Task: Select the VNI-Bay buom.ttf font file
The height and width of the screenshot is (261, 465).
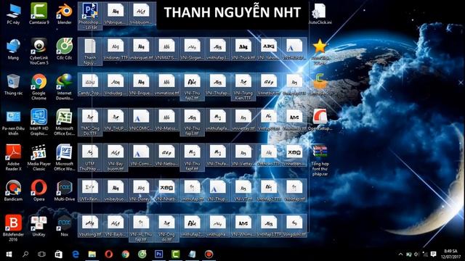Action: pos(116,157)
